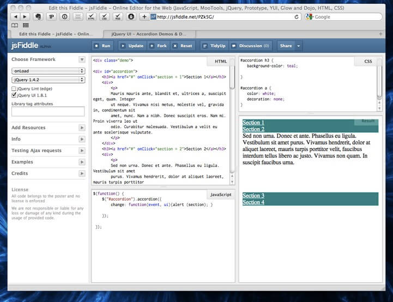The height and width of the screenshot is (302, 393).
Task: Click the RSS validator checkmark icon
Action: 118,17
